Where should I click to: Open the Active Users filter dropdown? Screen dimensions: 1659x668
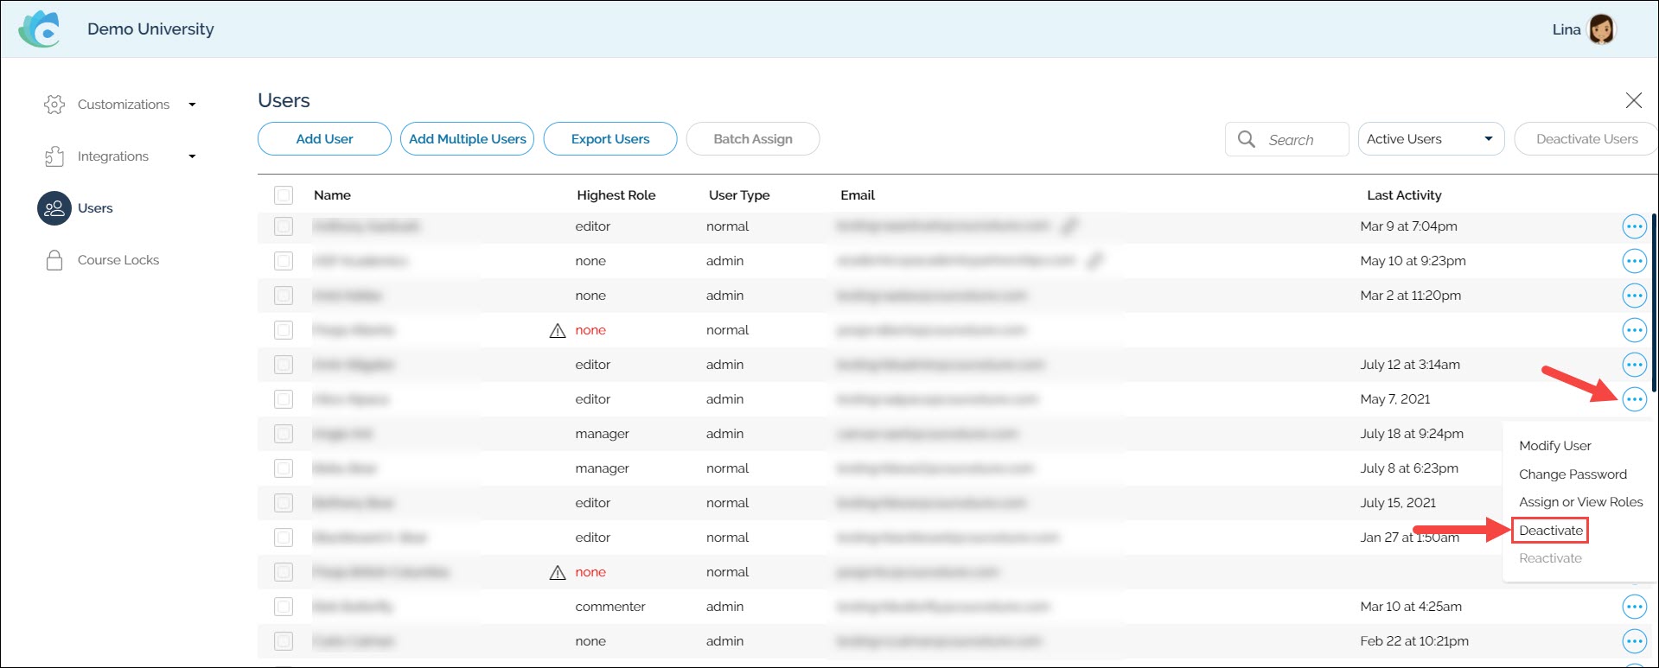pyautogui.click(x=1431, y=139)
